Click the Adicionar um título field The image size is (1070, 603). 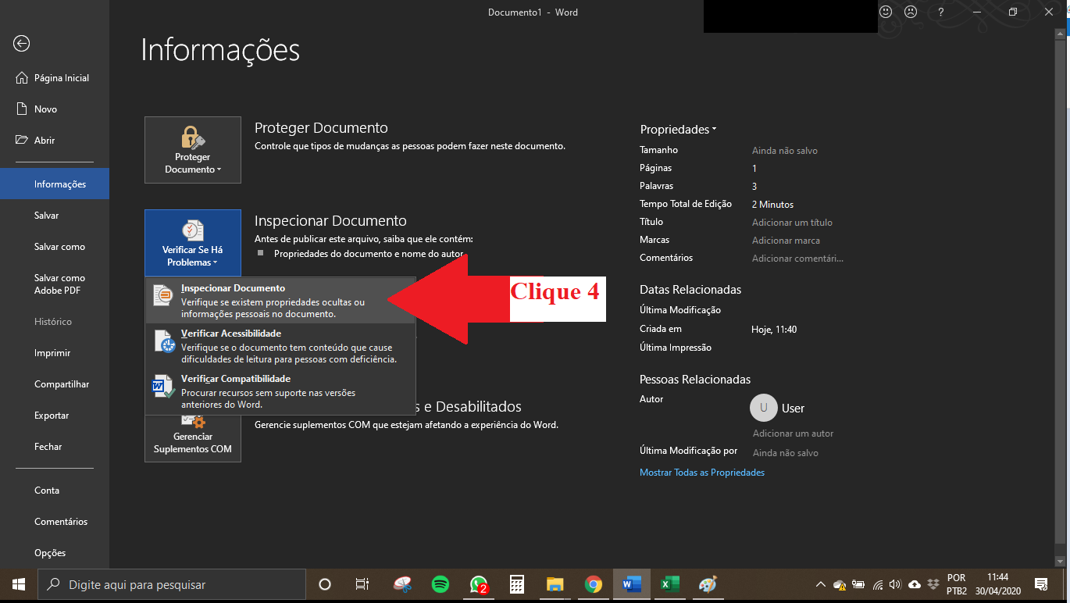[792, 223]
